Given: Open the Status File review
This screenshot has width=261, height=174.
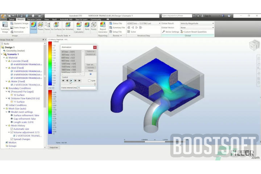Looking at the screenshot, I should pyautogui.click(x=116, y=24).
